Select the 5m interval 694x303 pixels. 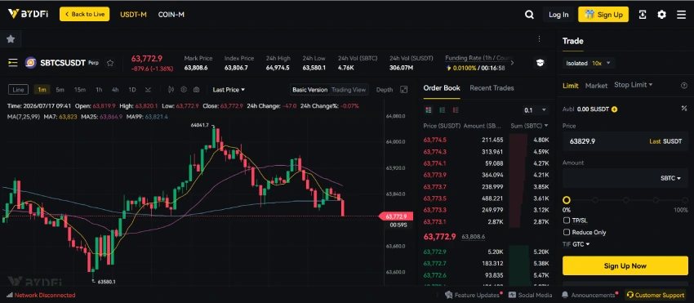(x=60, y=90)
